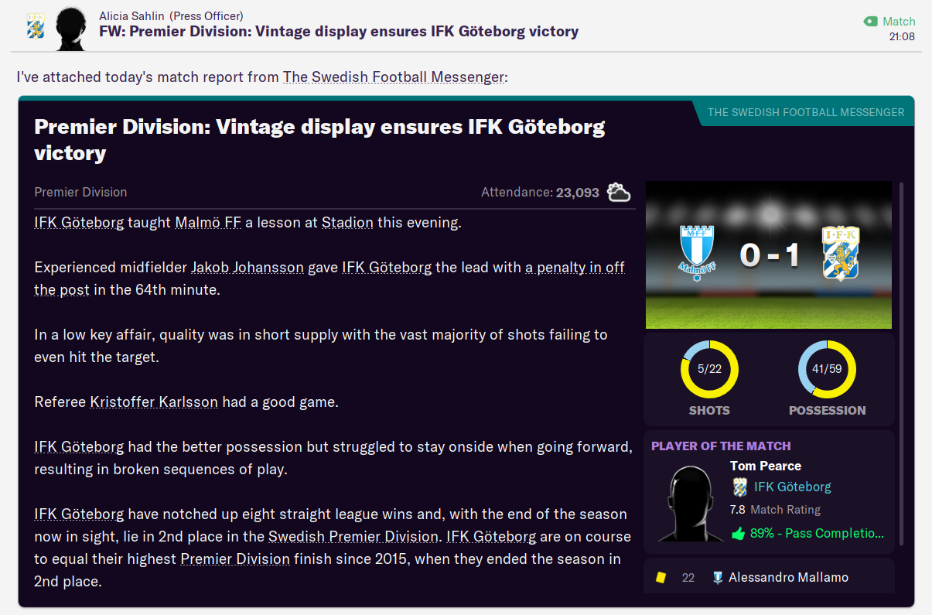Click the 0 - 1 scoreline banner
The width and height of the screenshot is (932, 615).
coord(769,255)
